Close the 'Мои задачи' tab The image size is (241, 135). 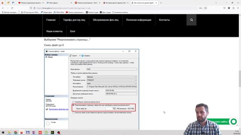(71, 3)
